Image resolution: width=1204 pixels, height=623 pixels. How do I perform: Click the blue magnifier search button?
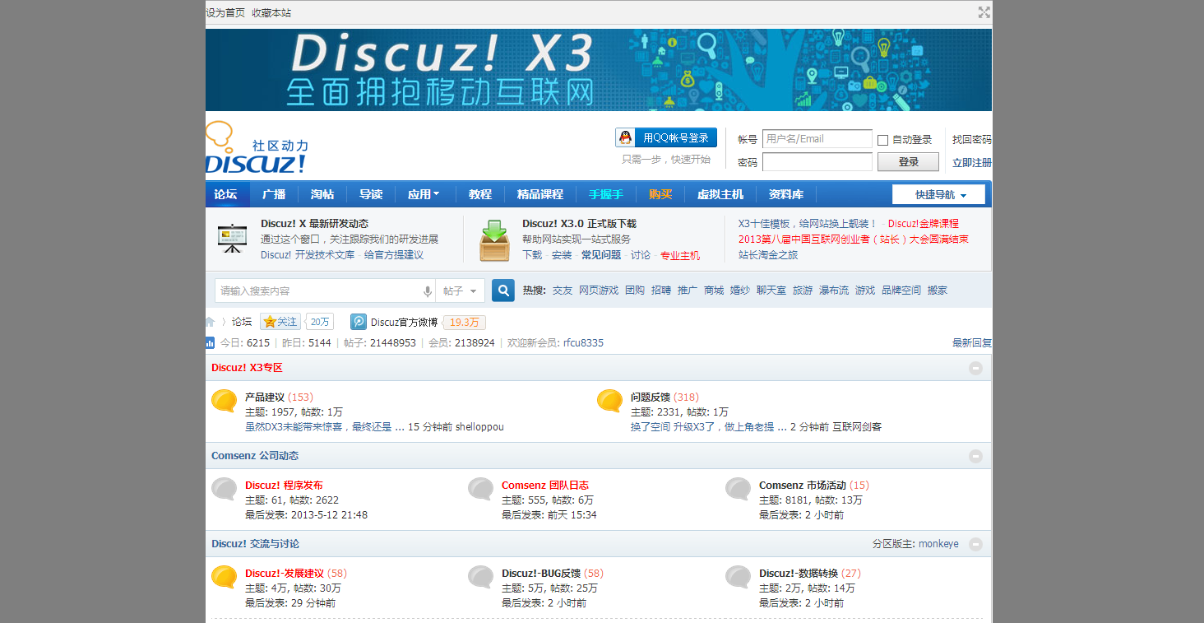click(503, 291)
